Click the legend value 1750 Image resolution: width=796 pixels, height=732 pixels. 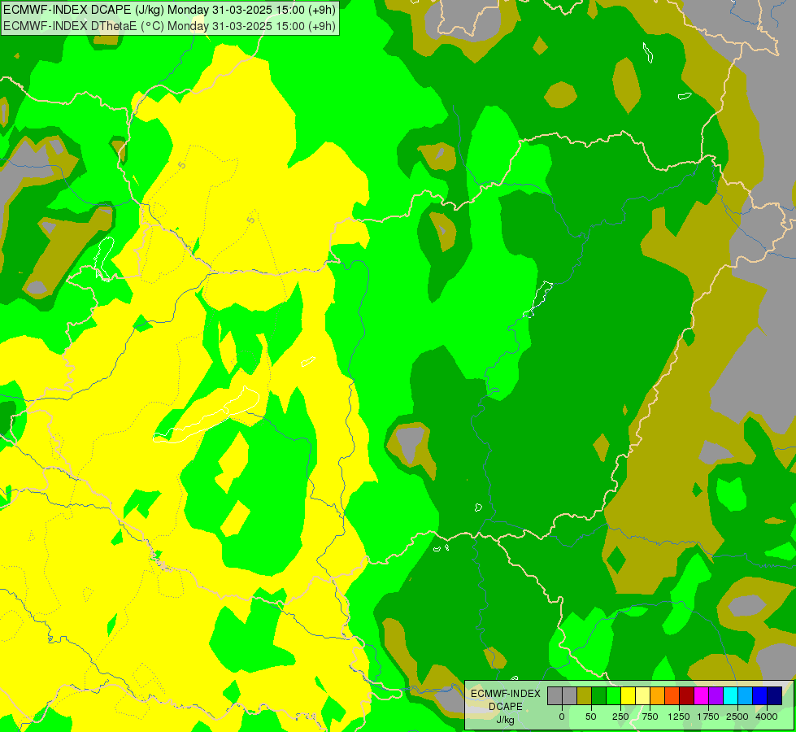point(708,717)
